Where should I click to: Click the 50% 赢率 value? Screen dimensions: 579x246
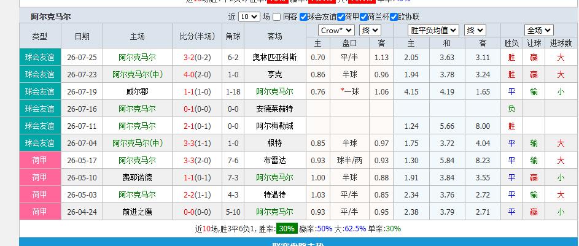325,229
